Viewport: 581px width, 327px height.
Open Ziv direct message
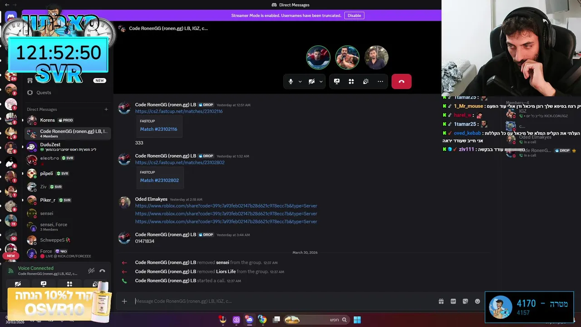click(68, 187)
